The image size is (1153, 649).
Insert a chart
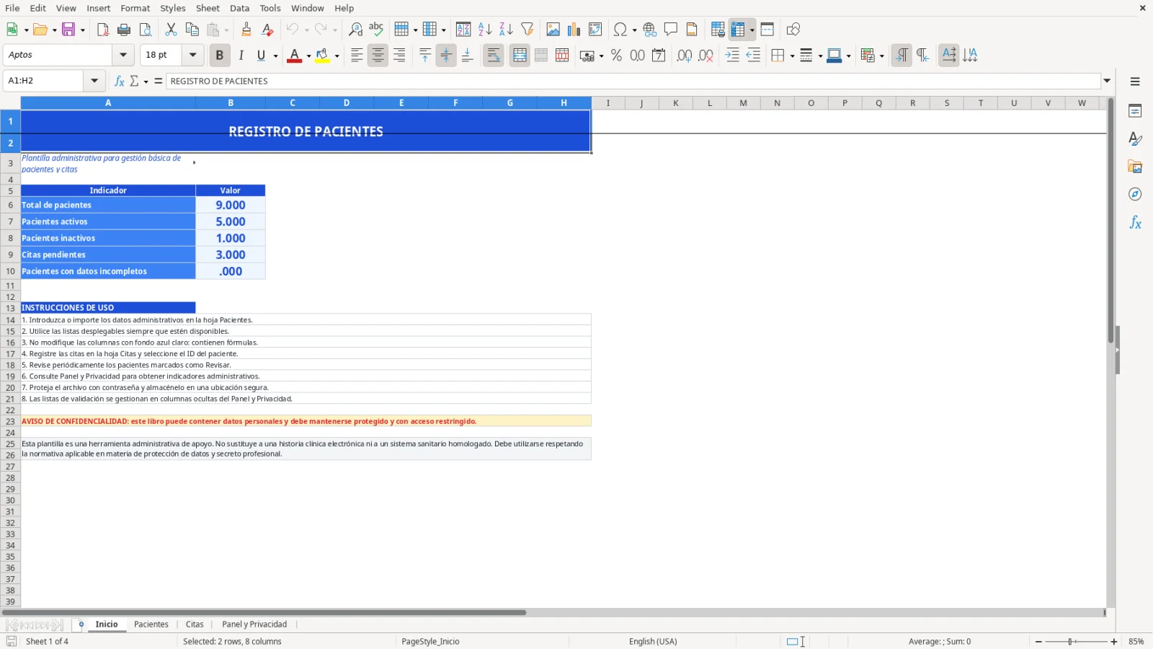coord(574,30)
